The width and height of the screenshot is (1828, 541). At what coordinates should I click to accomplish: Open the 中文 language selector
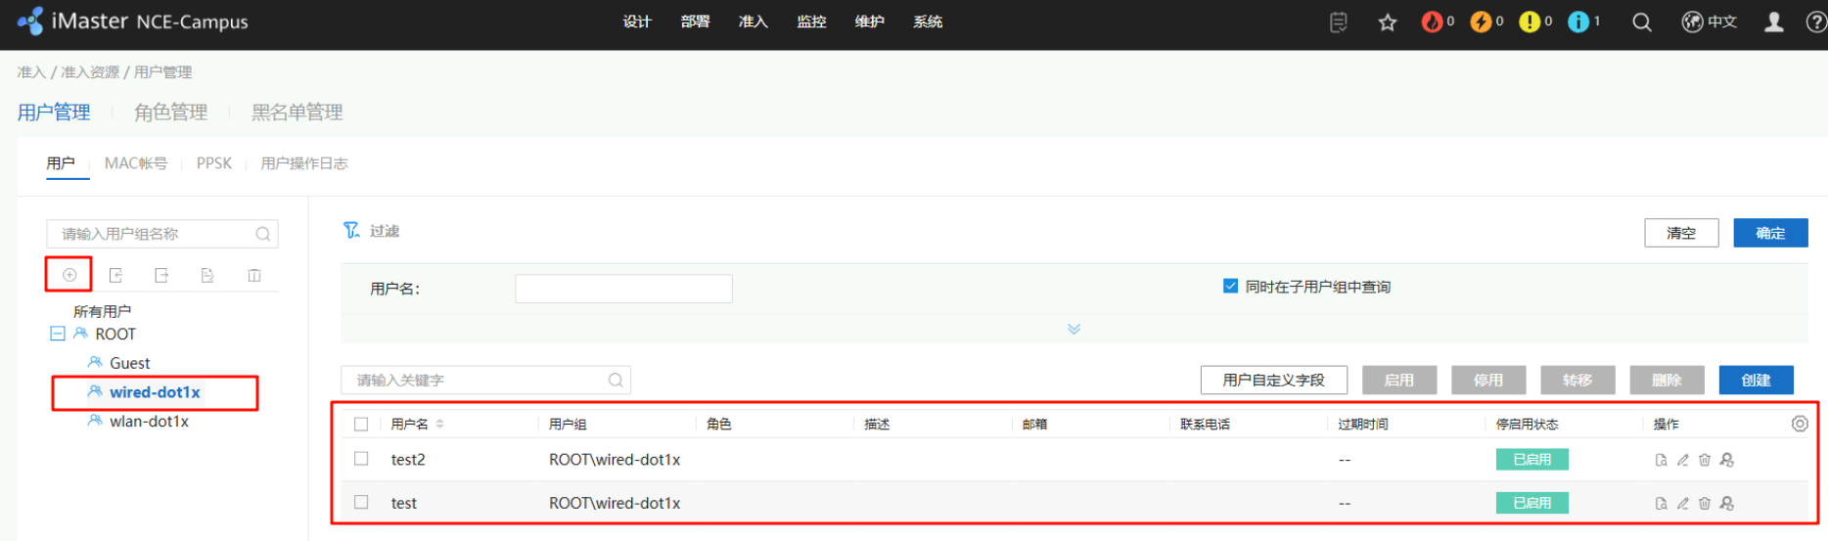coord(1709,22)
